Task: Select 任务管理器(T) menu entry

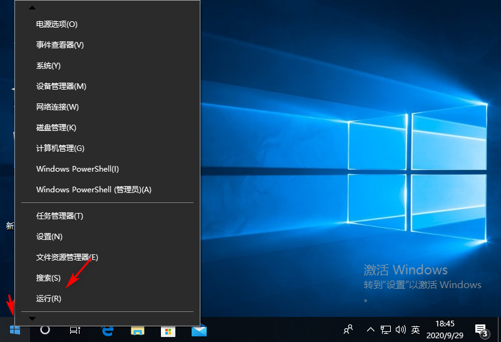Action: tap(59, 216)
